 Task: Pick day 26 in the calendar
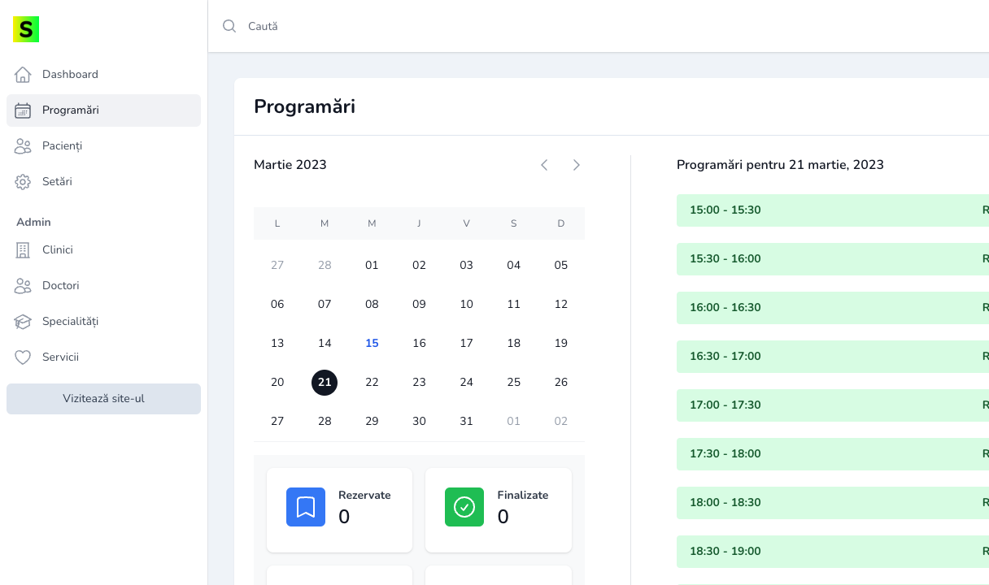click(561, 383)
